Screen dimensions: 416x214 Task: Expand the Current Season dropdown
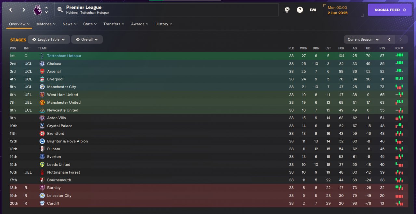(363, 39)
